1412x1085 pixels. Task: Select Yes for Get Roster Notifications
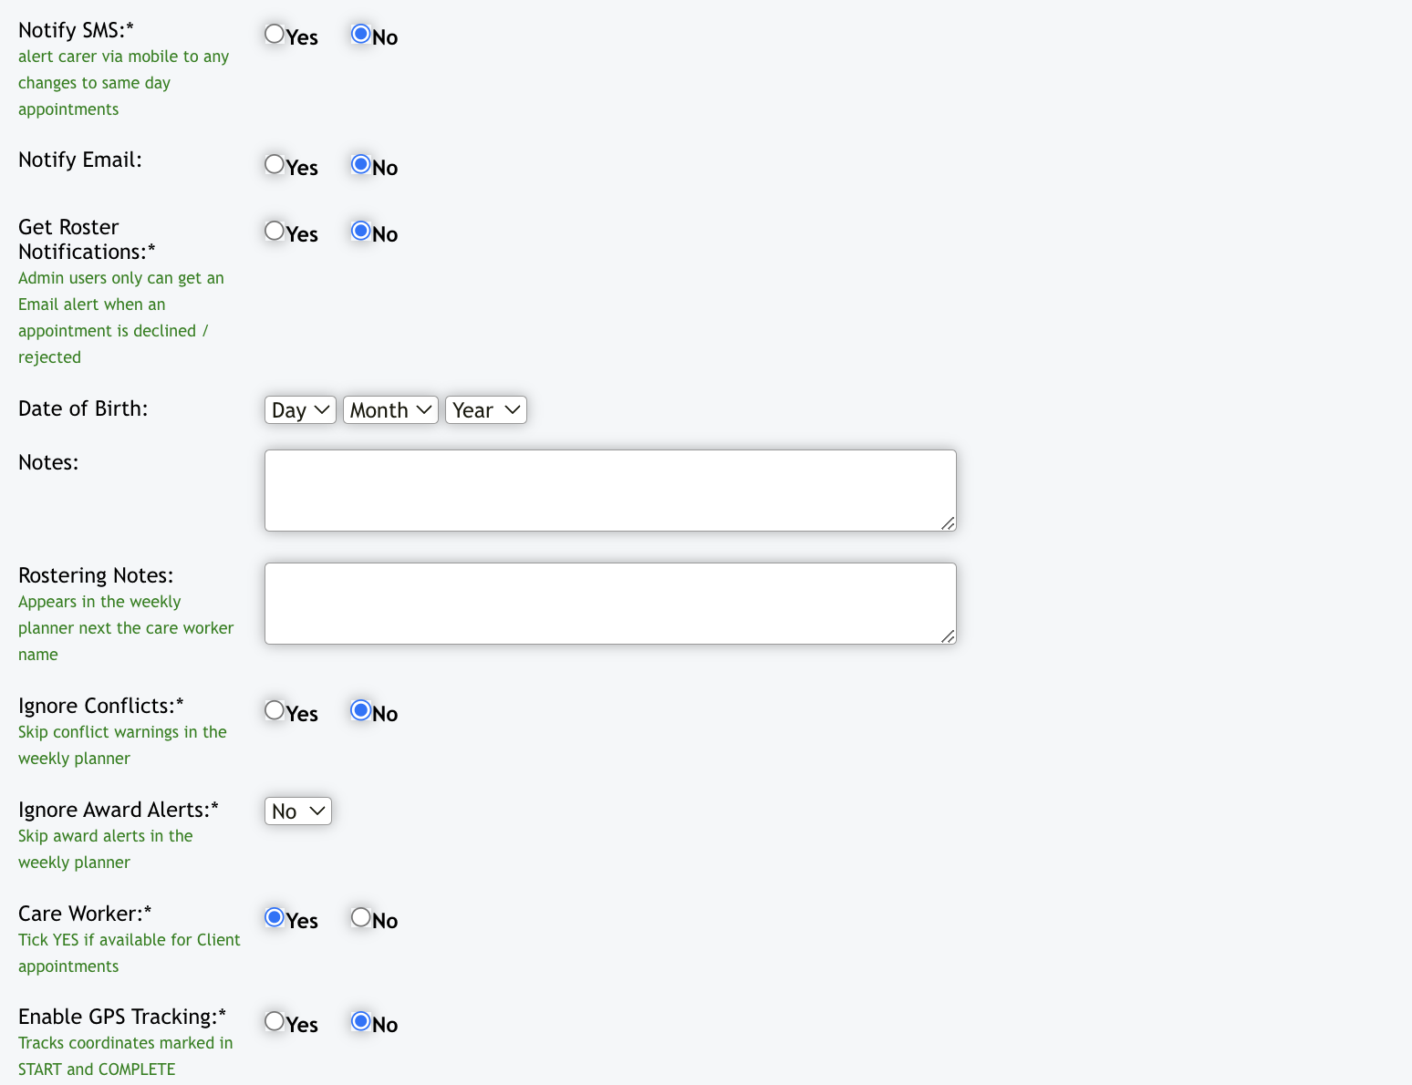(x=275, y=232)
